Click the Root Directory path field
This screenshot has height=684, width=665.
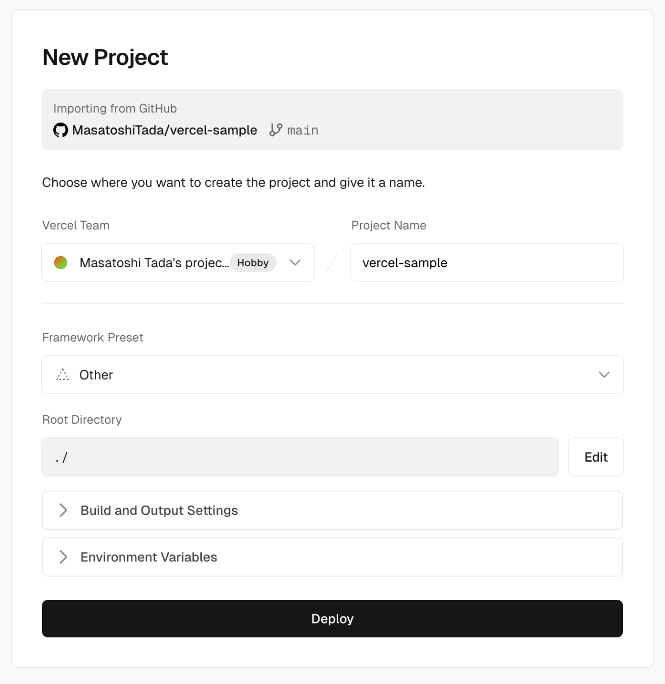coord(300,457)
